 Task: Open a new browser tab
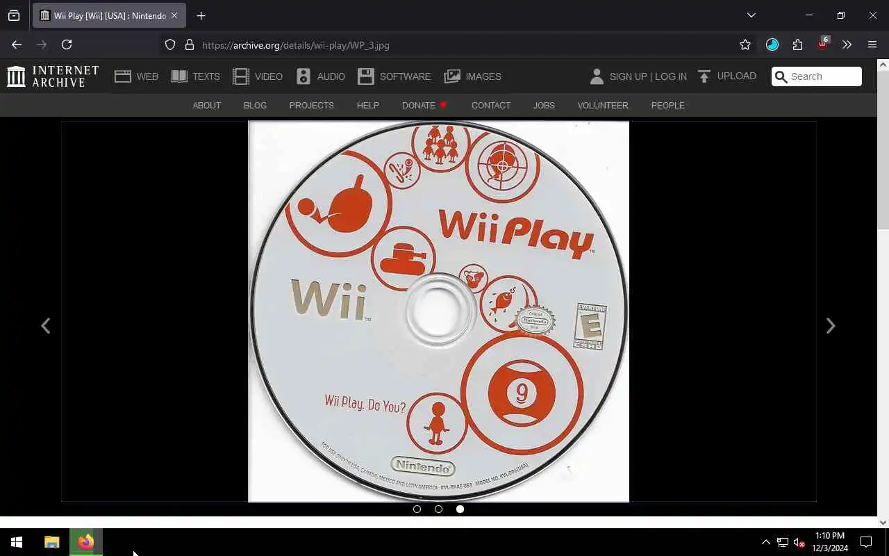[x=201, y=15]
